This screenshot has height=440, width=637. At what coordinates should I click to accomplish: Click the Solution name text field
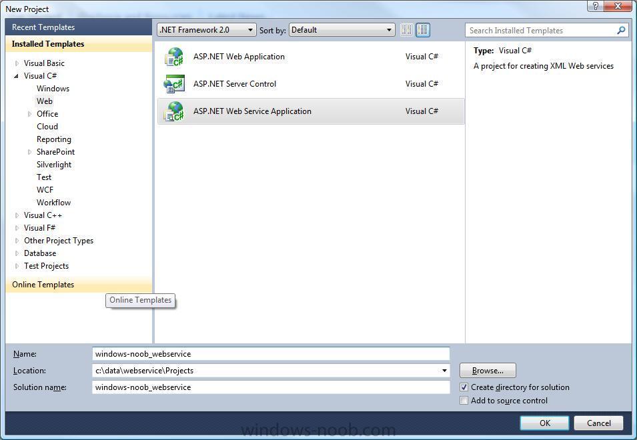coord(271,387)
